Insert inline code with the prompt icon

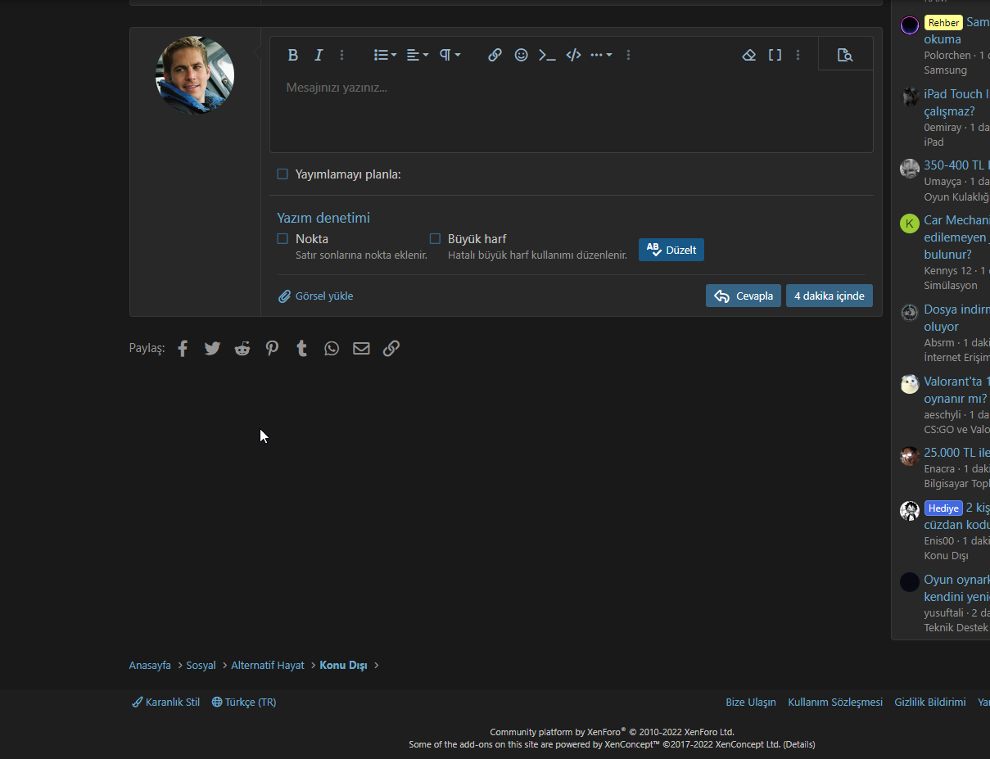pos(547,55)
